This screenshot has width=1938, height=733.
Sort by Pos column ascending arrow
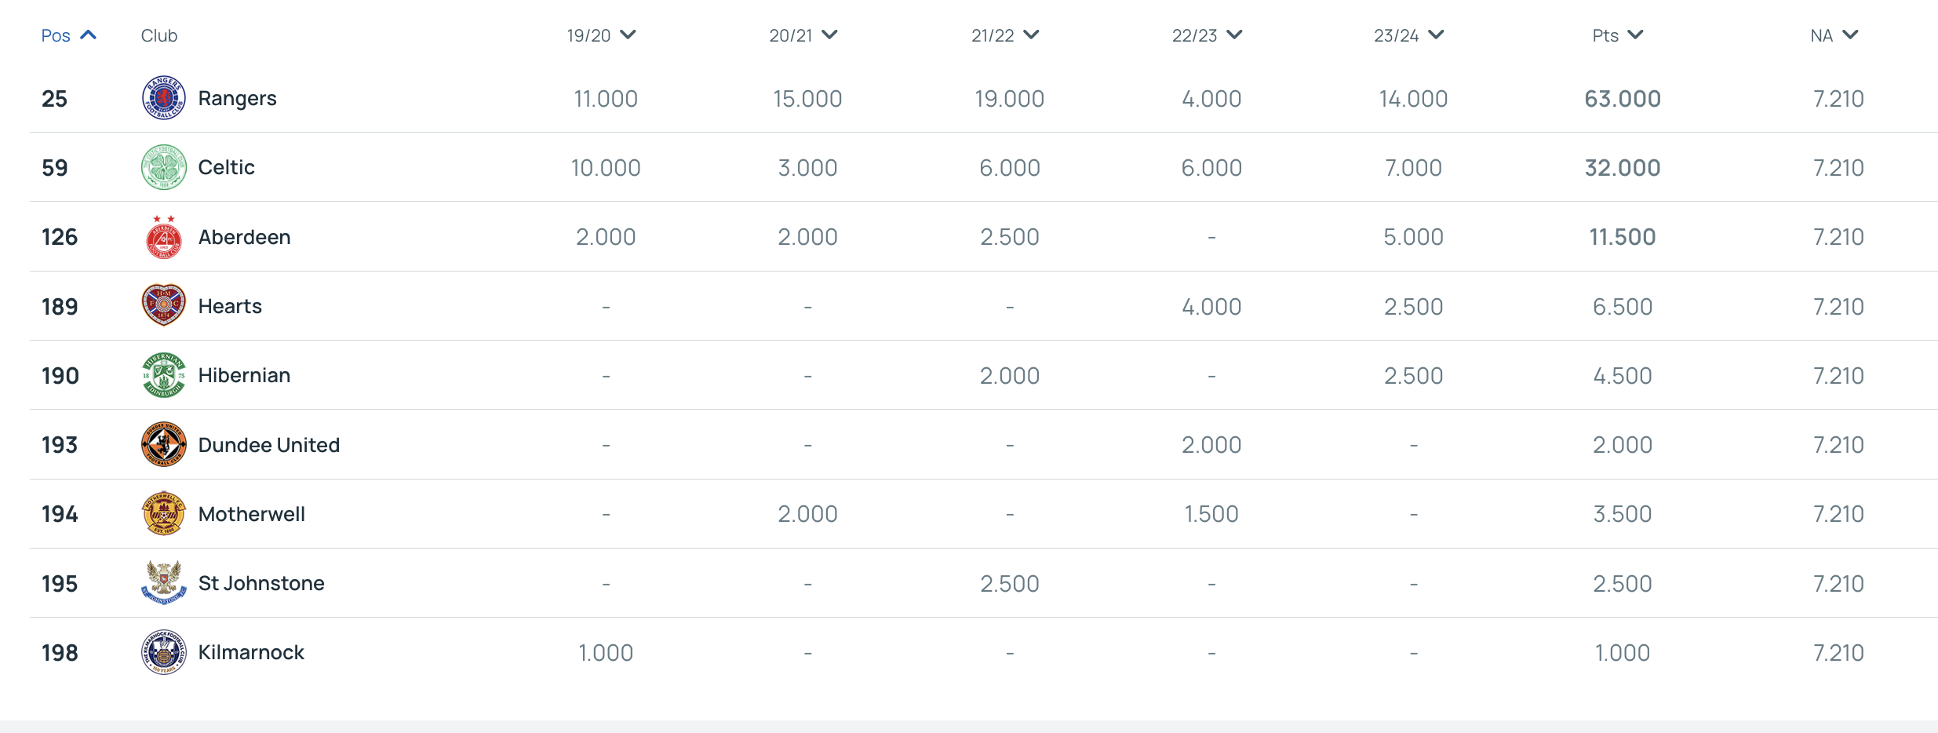click(x=89, y=35)
